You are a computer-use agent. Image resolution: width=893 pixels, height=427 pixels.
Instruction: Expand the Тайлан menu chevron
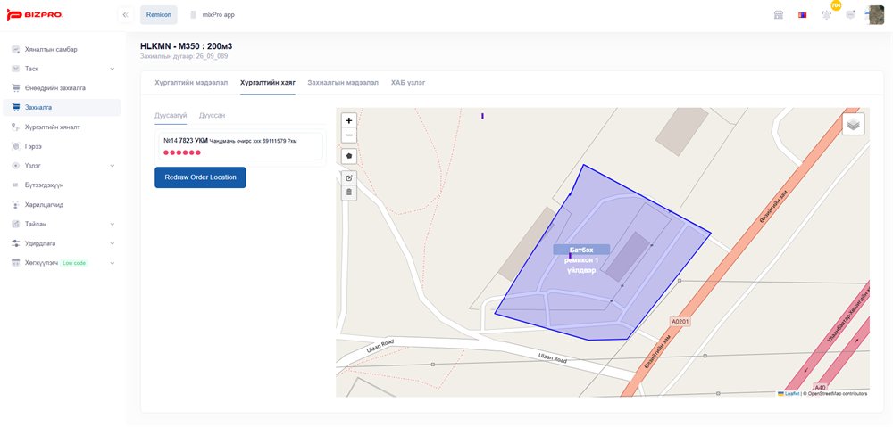click(x=113, y=224)
